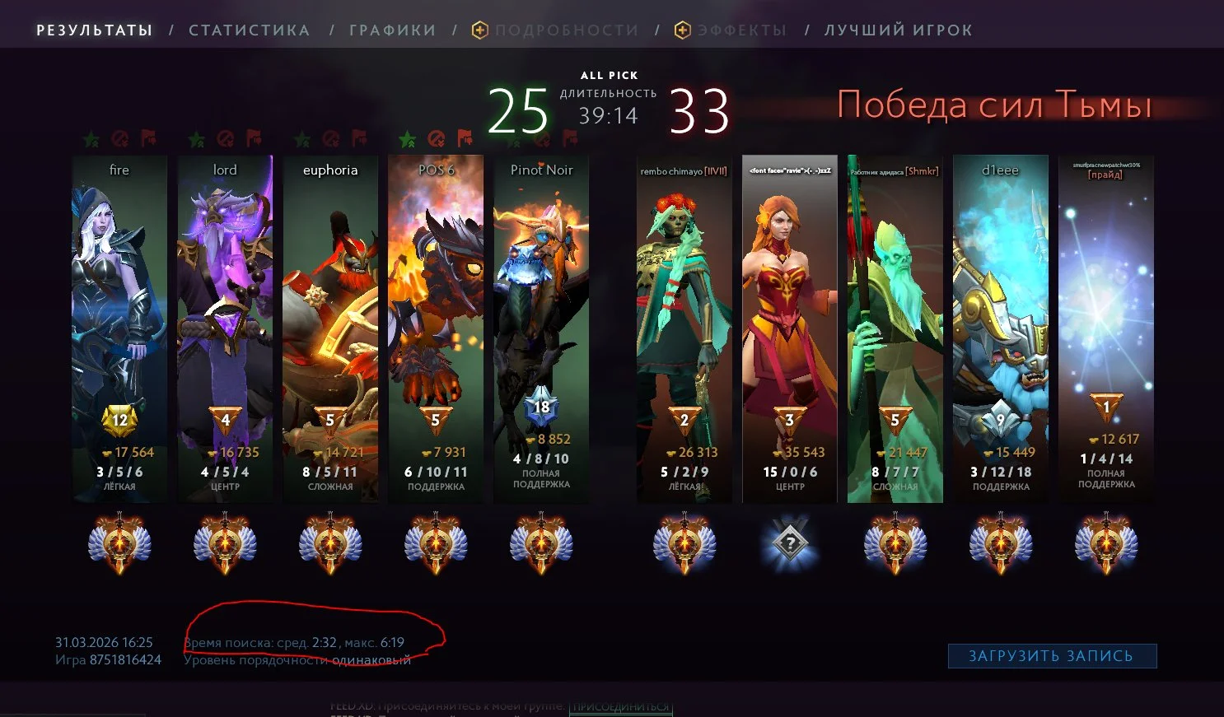Select the Результаты tab
The width and height of the screenshot is (1224, 717).
(x=95, y=30)
